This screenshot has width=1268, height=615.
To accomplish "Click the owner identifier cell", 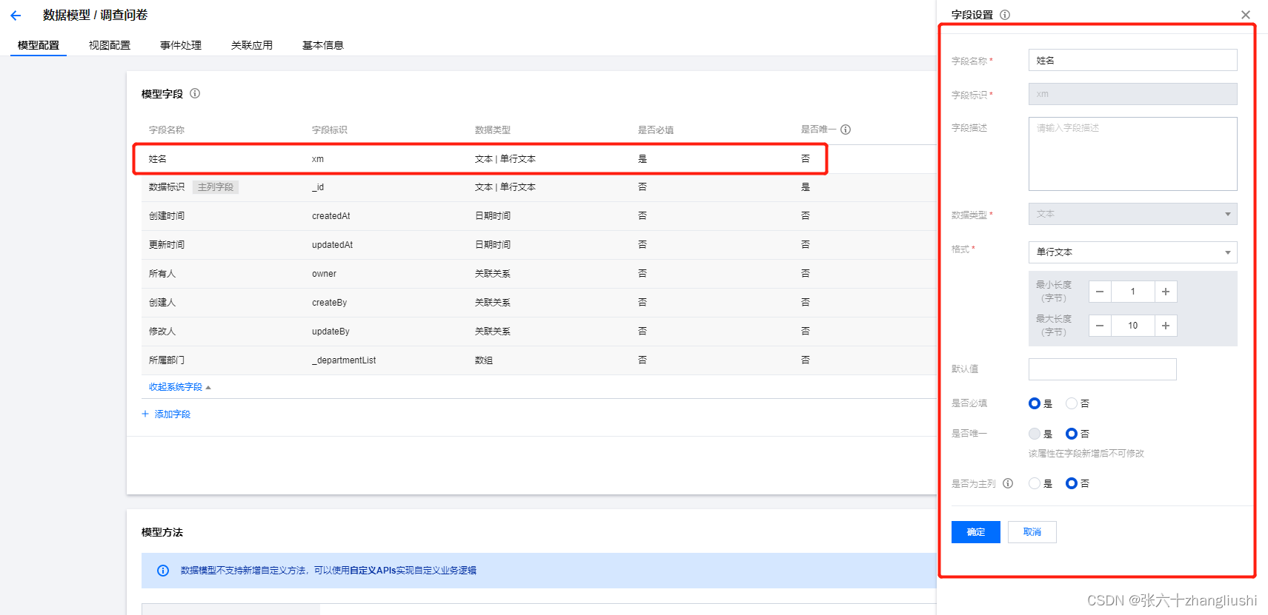I will point(324,274).
